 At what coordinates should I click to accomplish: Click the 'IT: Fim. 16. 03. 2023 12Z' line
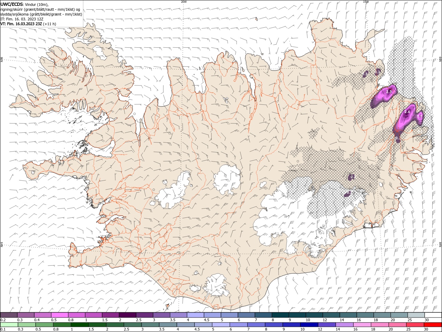click(22, 19)
